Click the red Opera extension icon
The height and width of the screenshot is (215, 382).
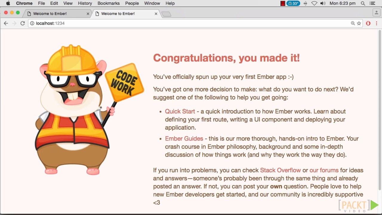pos(368,23)
